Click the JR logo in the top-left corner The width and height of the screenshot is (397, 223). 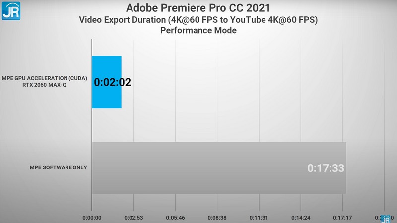10,10
